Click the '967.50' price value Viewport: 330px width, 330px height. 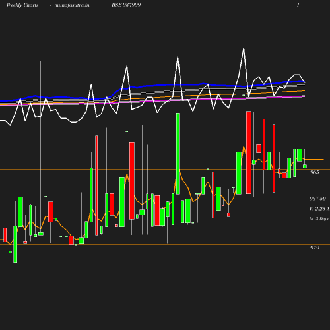coord(317,199)
